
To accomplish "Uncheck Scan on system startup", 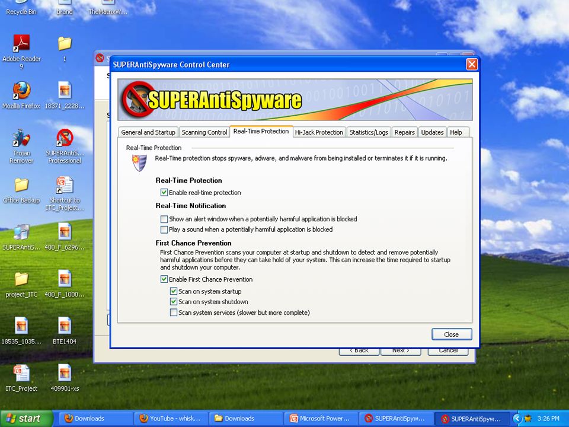I will click(x=174, y=291).
